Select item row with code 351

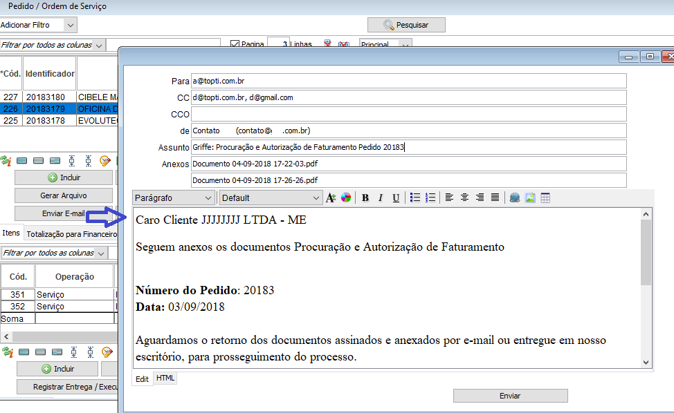pyautogui.click(x=59, y=295)
